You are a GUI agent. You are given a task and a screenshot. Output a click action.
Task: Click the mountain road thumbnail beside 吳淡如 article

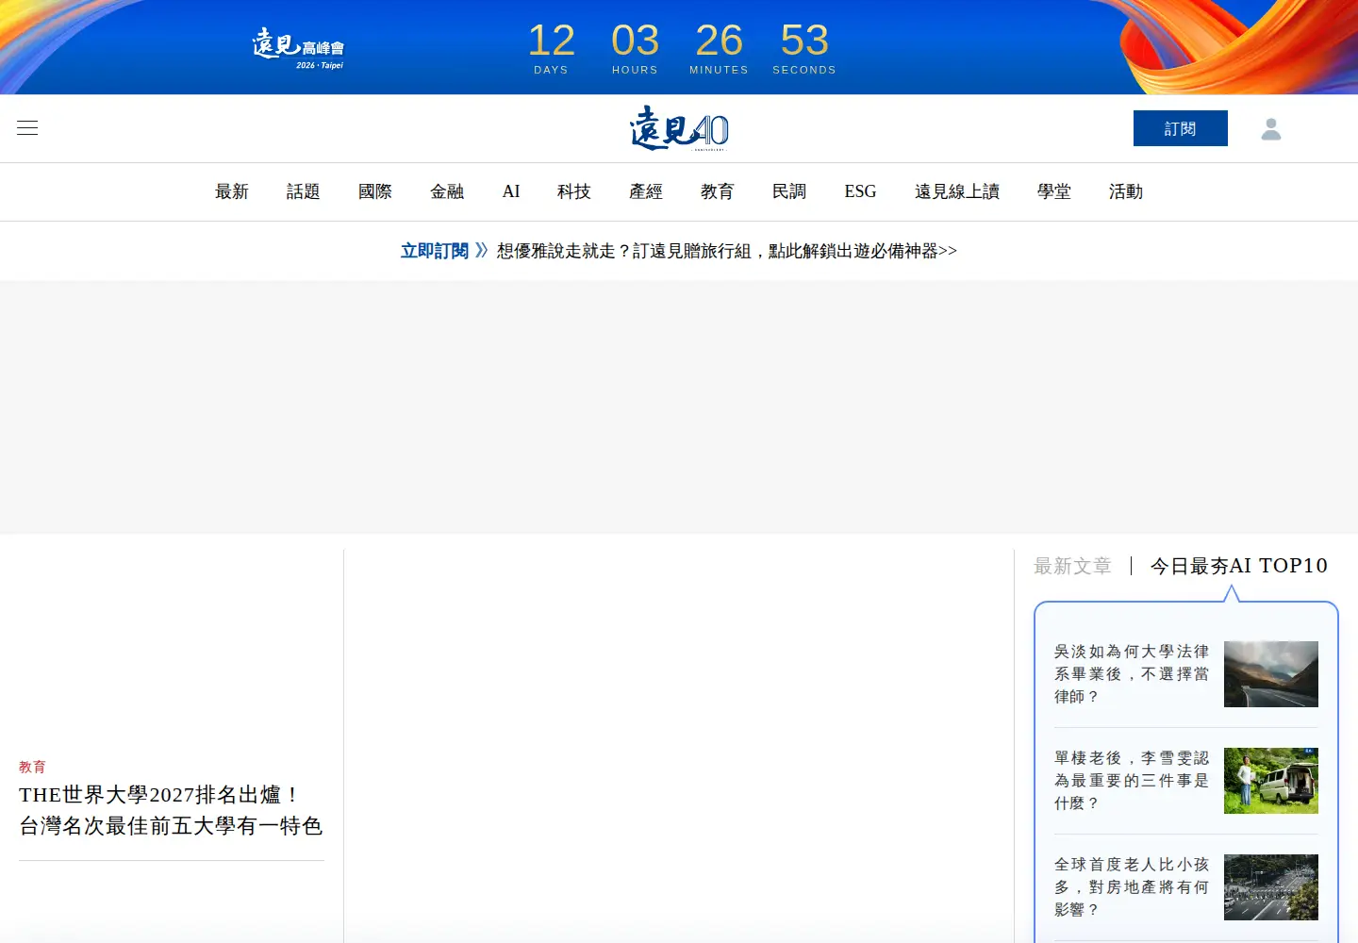pos(1271,674)
